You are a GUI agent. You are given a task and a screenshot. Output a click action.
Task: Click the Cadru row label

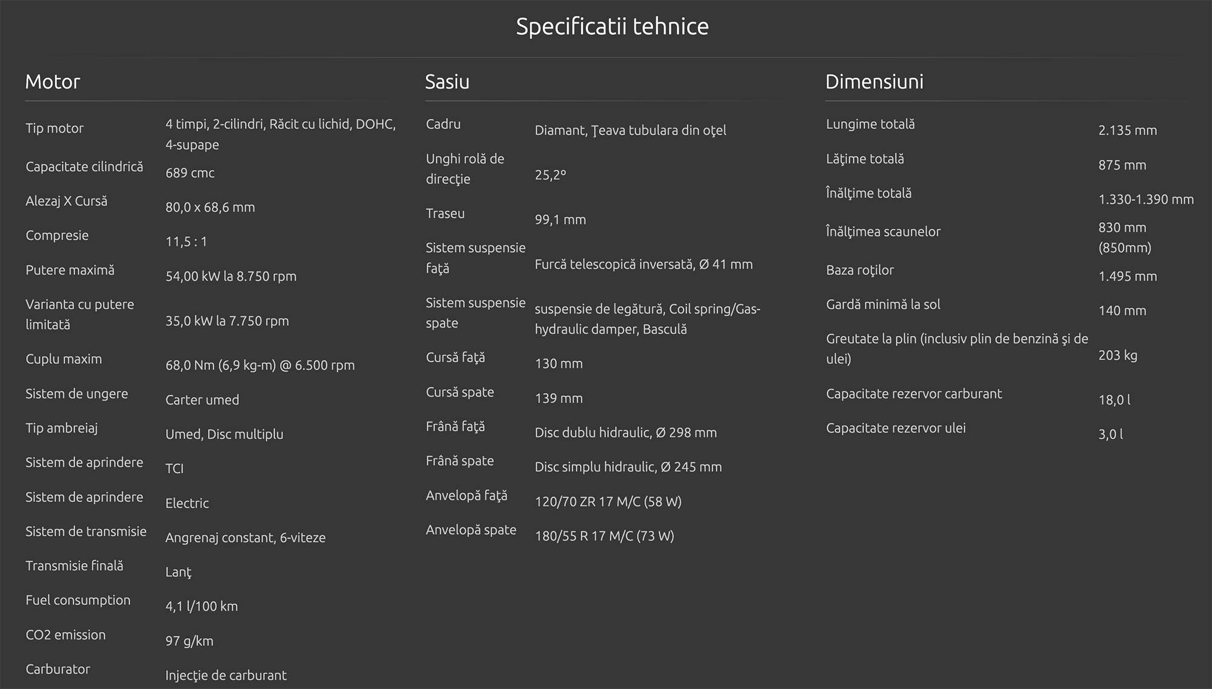pyautogui.click(x=443, y=124)
